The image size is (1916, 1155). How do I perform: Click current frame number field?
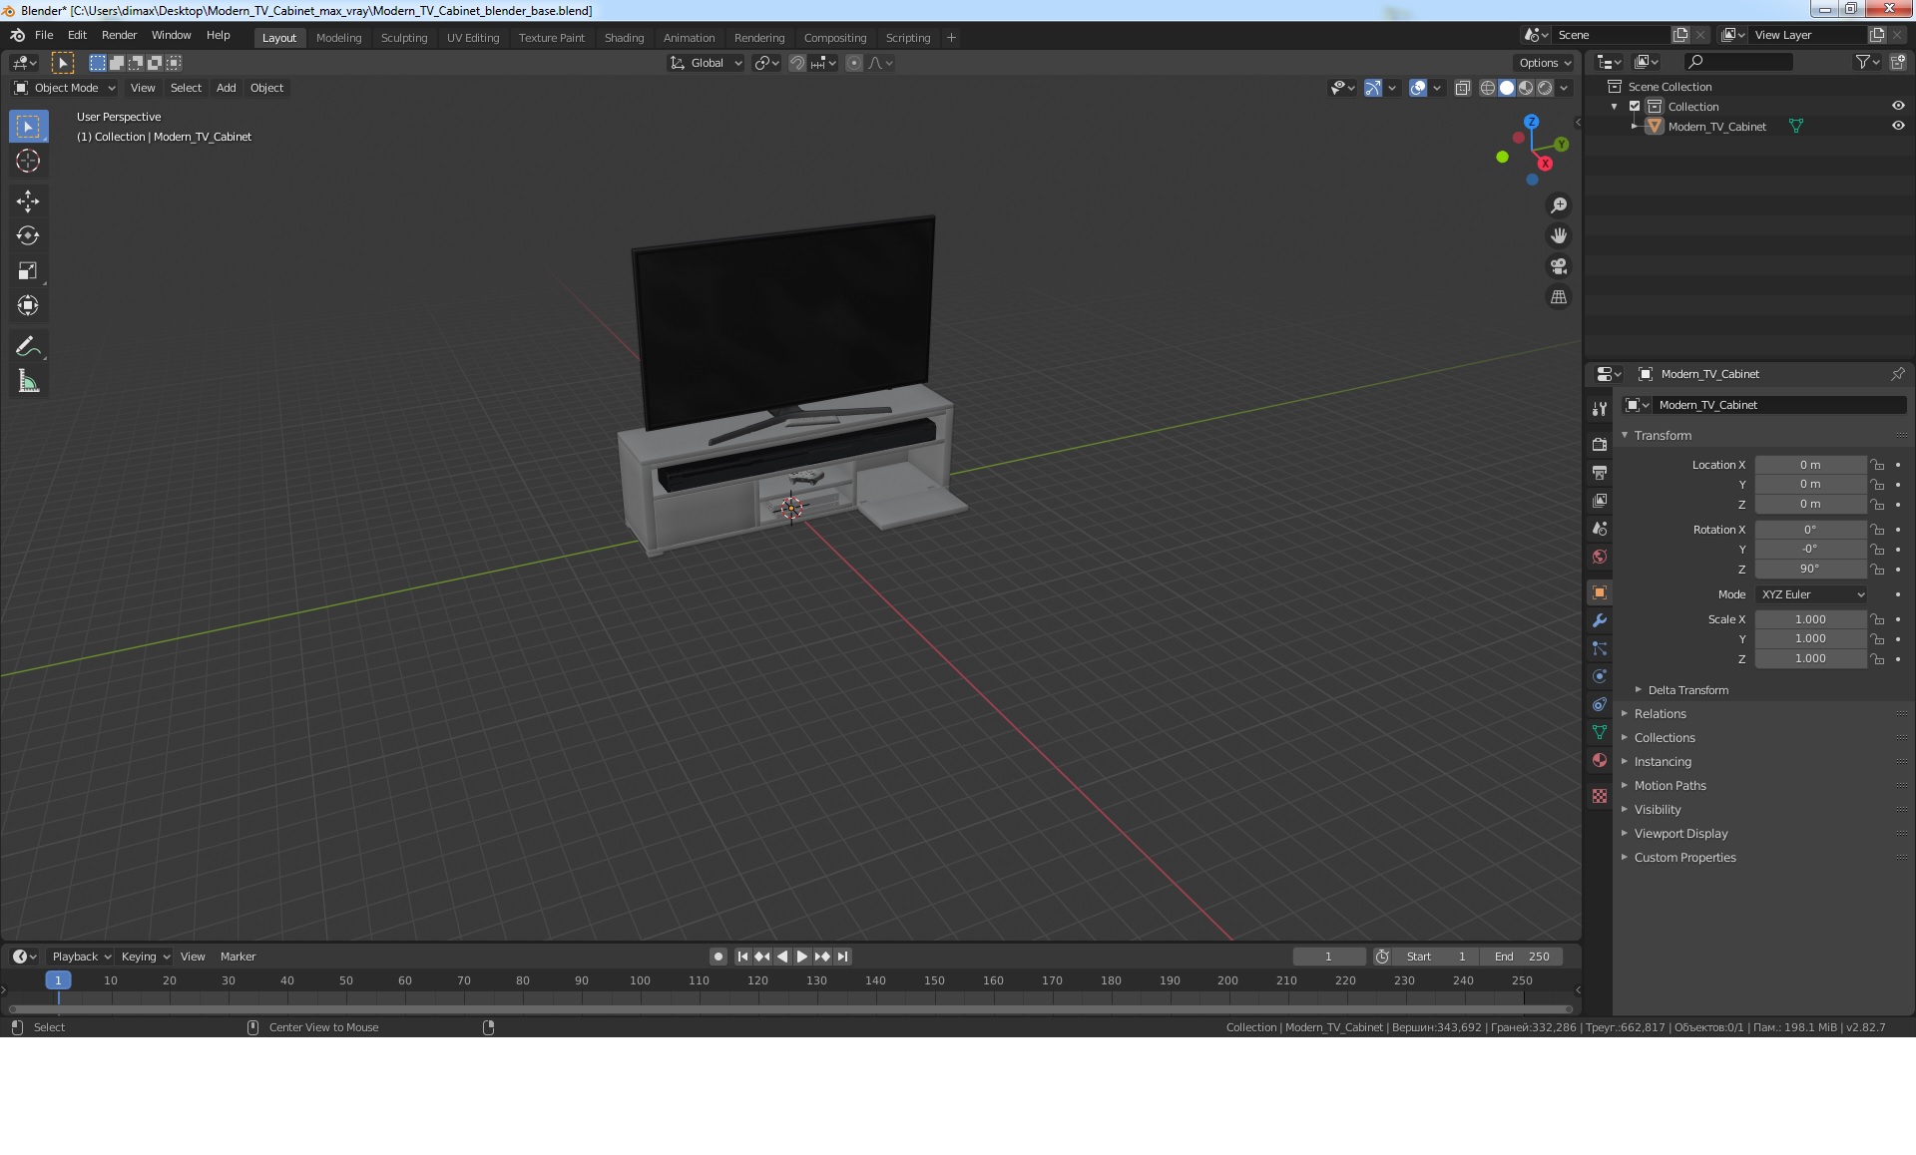coord(1328,957)
